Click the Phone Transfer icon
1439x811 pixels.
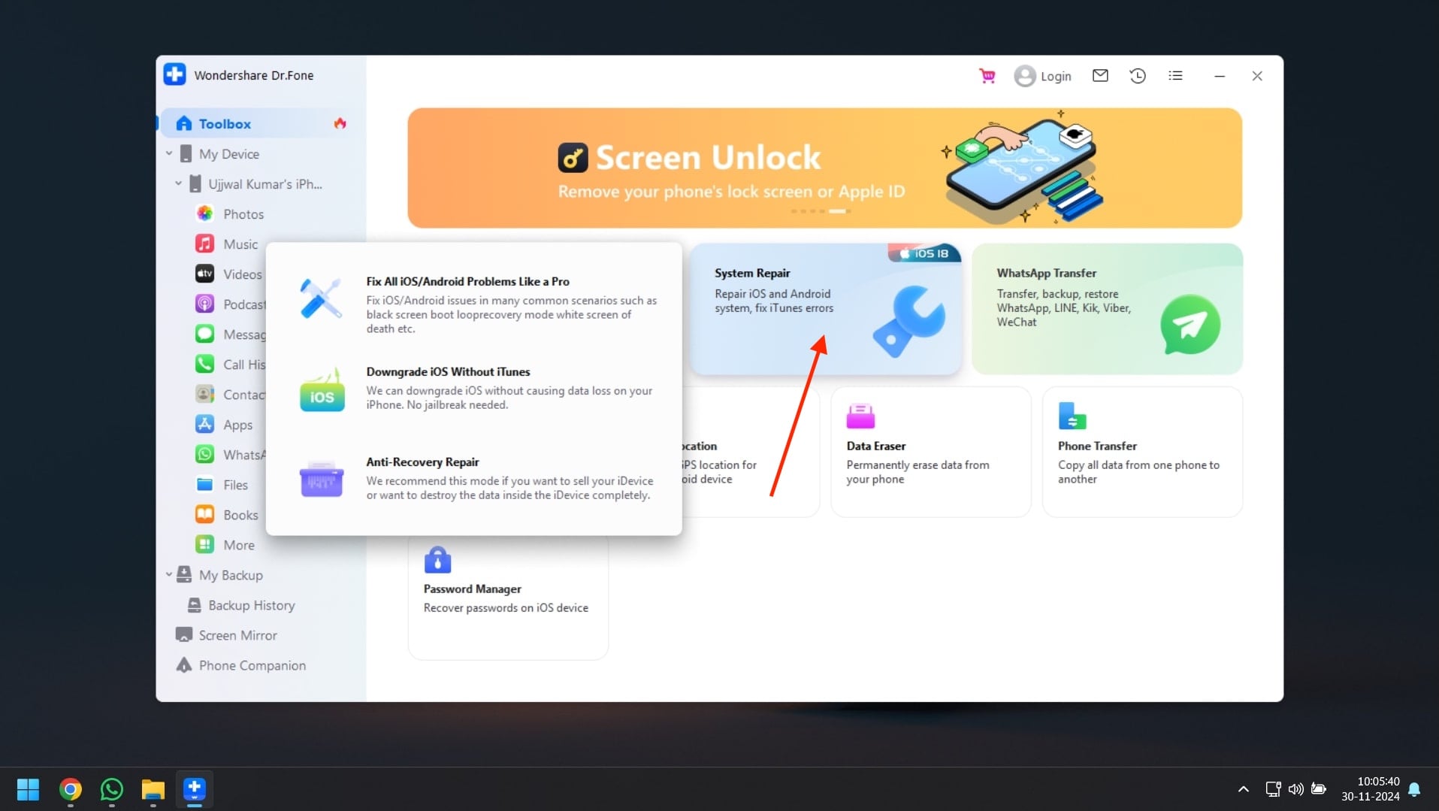1072,416
